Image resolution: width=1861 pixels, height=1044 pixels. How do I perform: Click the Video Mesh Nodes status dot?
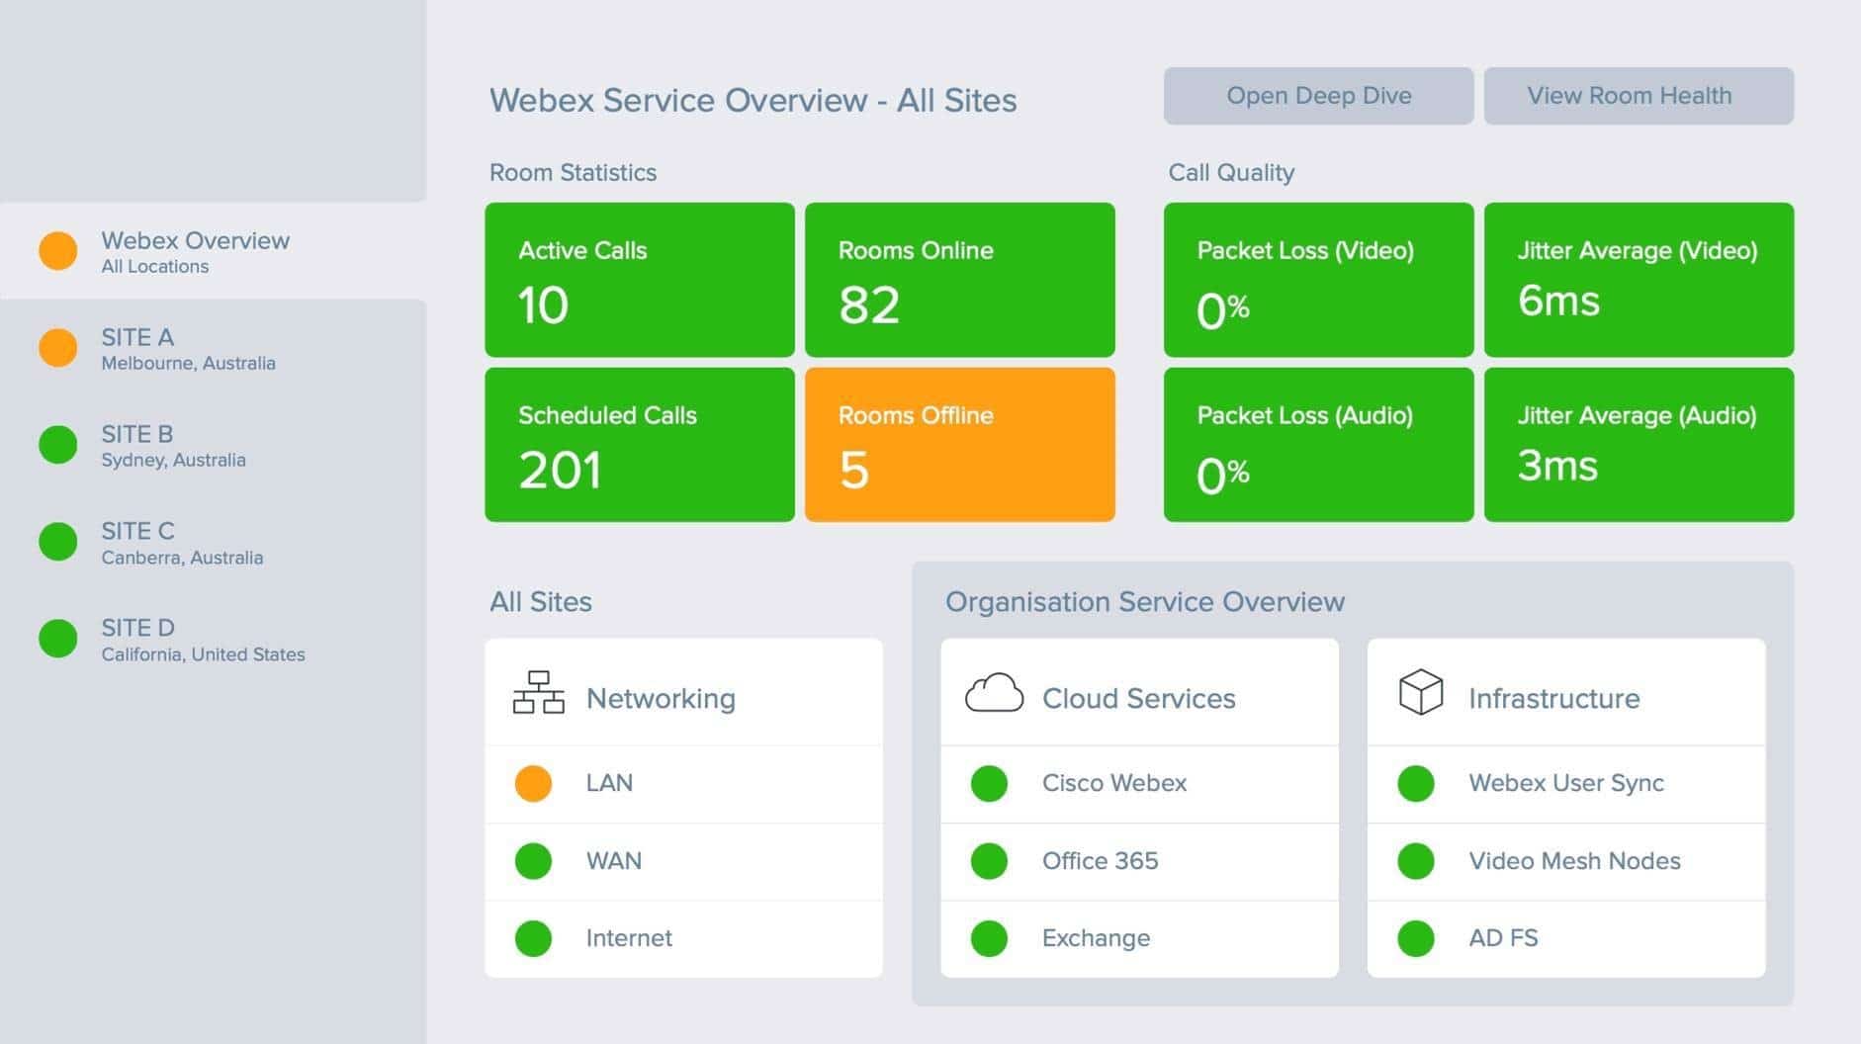coord(1416,860)
